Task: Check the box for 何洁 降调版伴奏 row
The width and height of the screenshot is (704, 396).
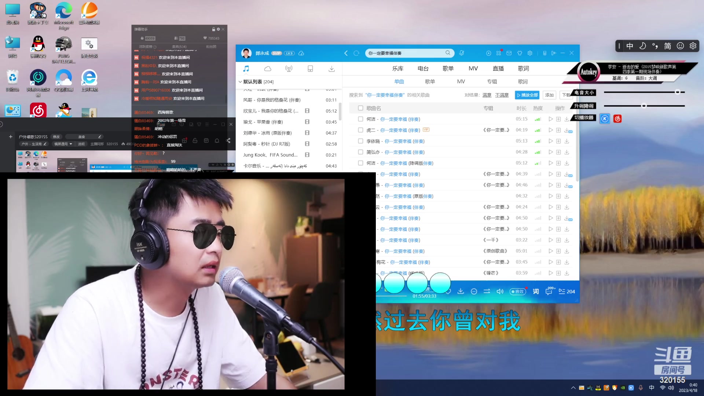Action: (x=360, y=163)
